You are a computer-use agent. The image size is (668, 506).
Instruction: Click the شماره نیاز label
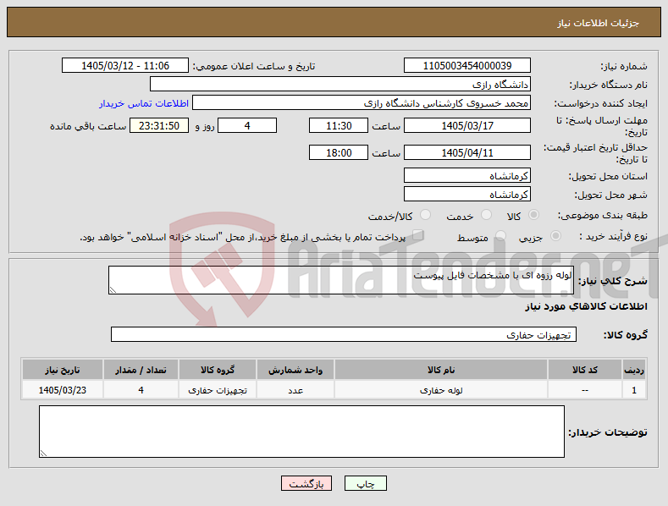[624, 66]
